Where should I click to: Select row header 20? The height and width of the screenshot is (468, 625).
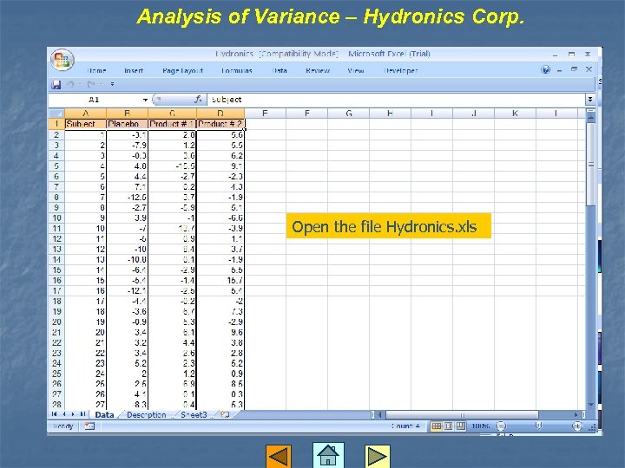(56, 322)
